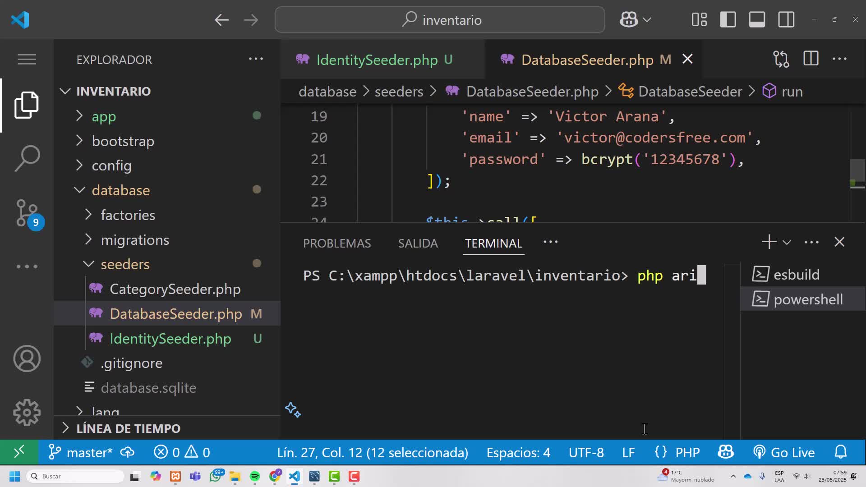
Task: Start Go Live server
Action: tap(784, 452)
